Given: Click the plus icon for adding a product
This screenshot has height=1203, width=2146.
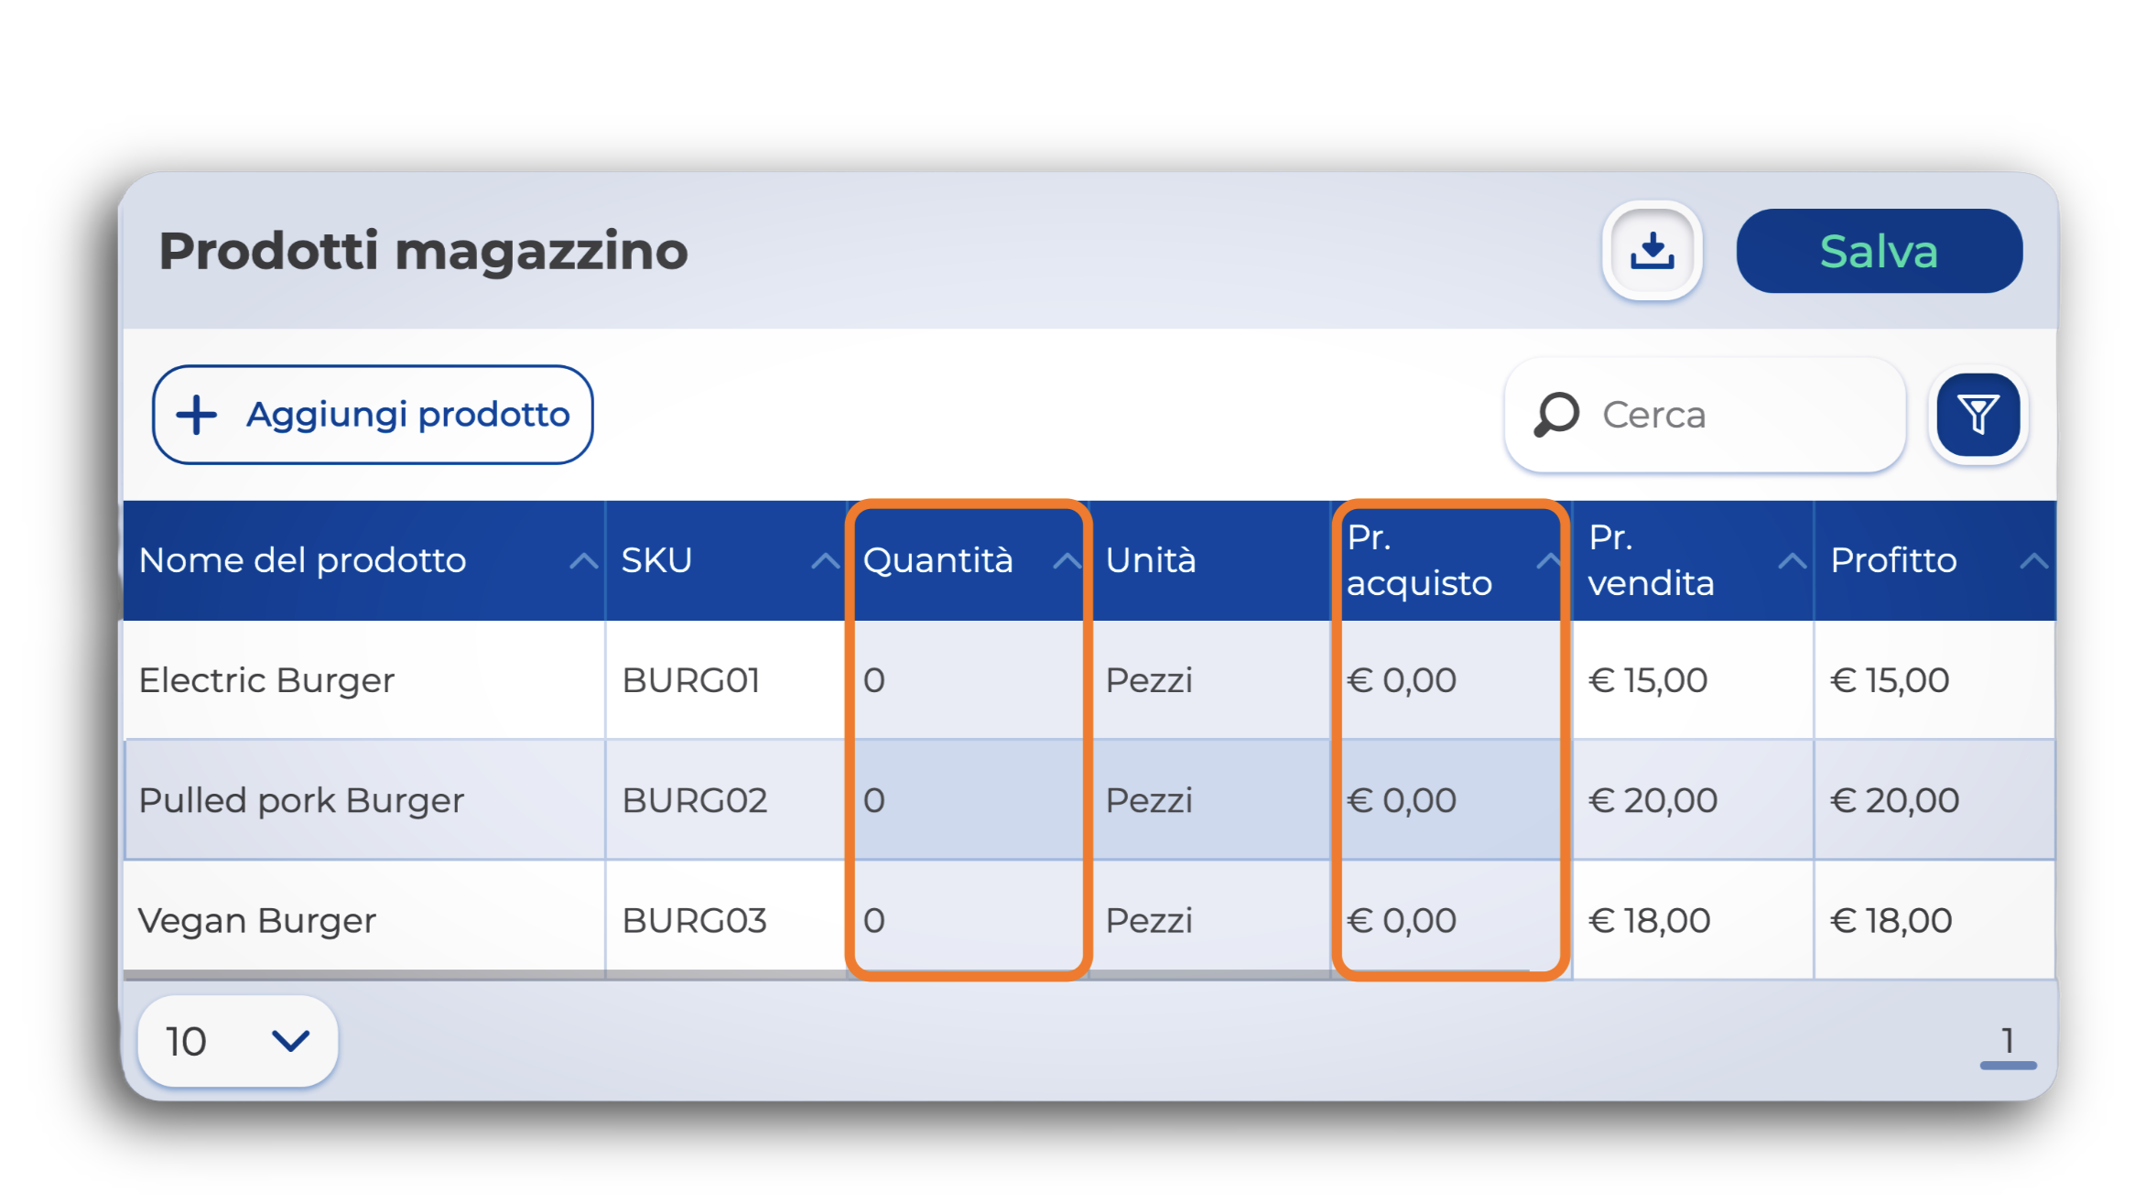Looking at the screenshot, I should [196, 416].
